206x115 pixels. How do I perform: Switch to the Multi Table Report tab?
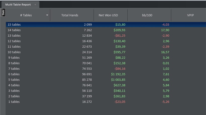18,4
